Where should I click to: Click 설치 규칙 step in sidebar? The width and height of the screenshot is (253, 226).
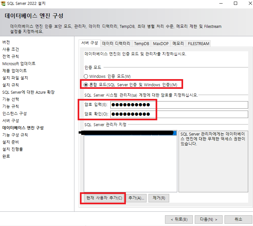[11, 85]
